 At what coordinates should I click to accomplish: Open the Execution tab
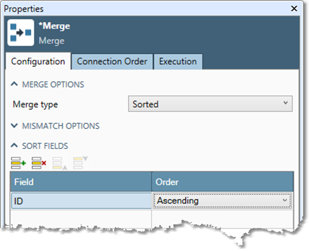[178, 62]
